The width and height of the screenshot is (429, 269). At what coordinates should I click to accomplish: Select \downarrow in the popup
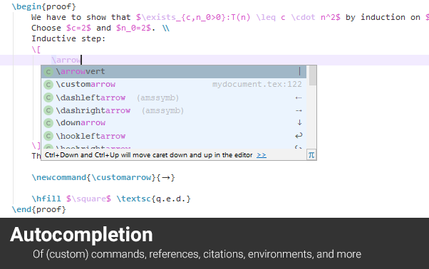[x=174, y=123]
